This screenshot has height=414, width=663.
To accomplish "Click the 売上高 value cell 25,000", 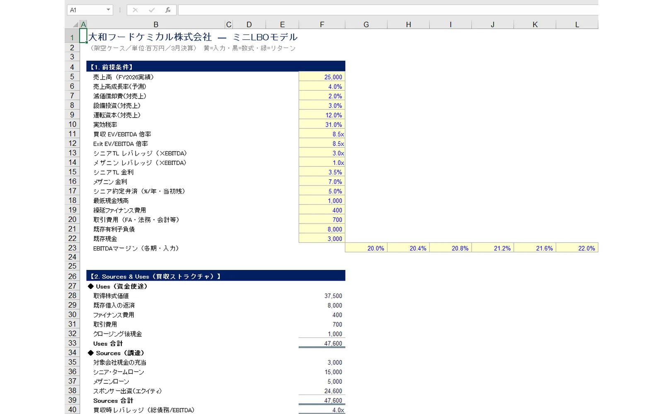I will pyautogui.click(x=322, y=77).
